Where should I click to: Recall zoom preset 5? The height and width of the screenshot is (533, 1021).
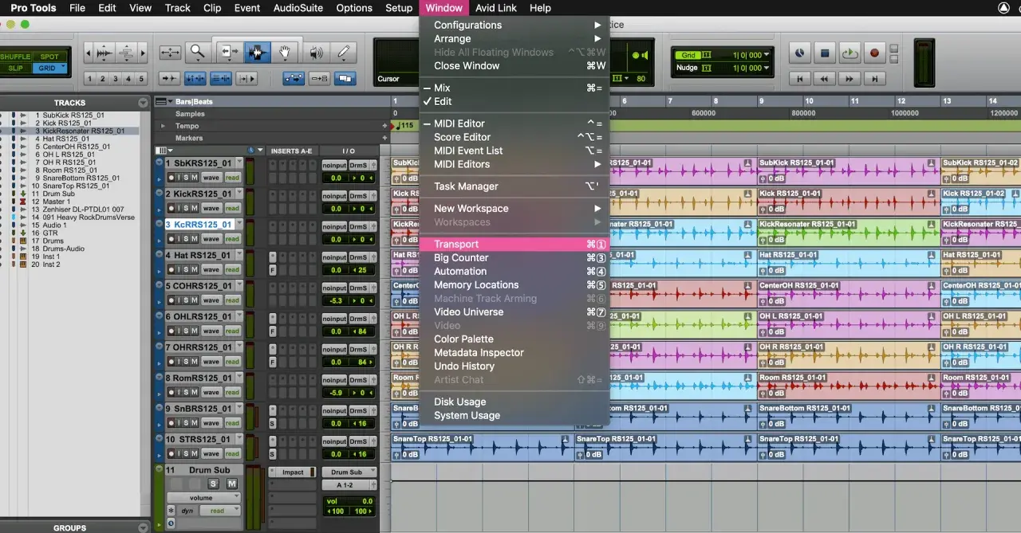click(x=141, y=79)
